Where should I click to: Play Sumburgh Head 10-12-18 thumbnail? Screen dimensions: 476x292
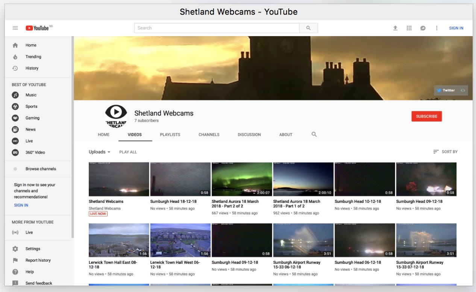[x=365, y=179]
